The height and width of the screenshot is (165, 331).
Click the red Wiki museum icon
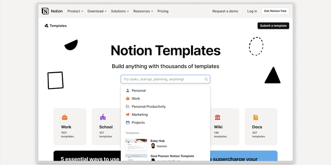[x=218, y=117]
